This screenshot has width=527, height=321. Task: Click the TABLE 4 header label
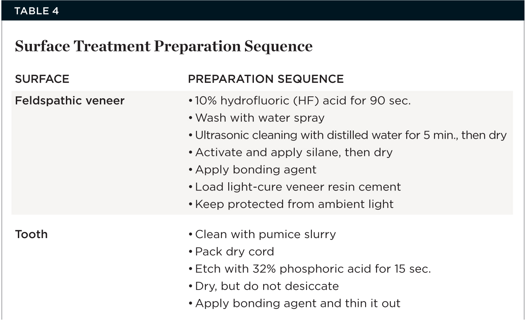coord(37,11)
